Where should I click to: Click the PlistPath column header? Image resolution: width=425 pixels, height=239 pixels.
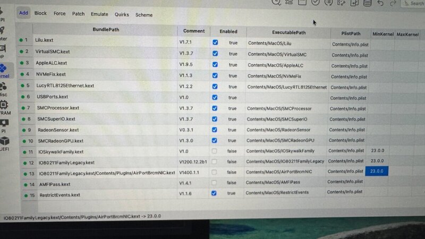click(x=351, y=33)
